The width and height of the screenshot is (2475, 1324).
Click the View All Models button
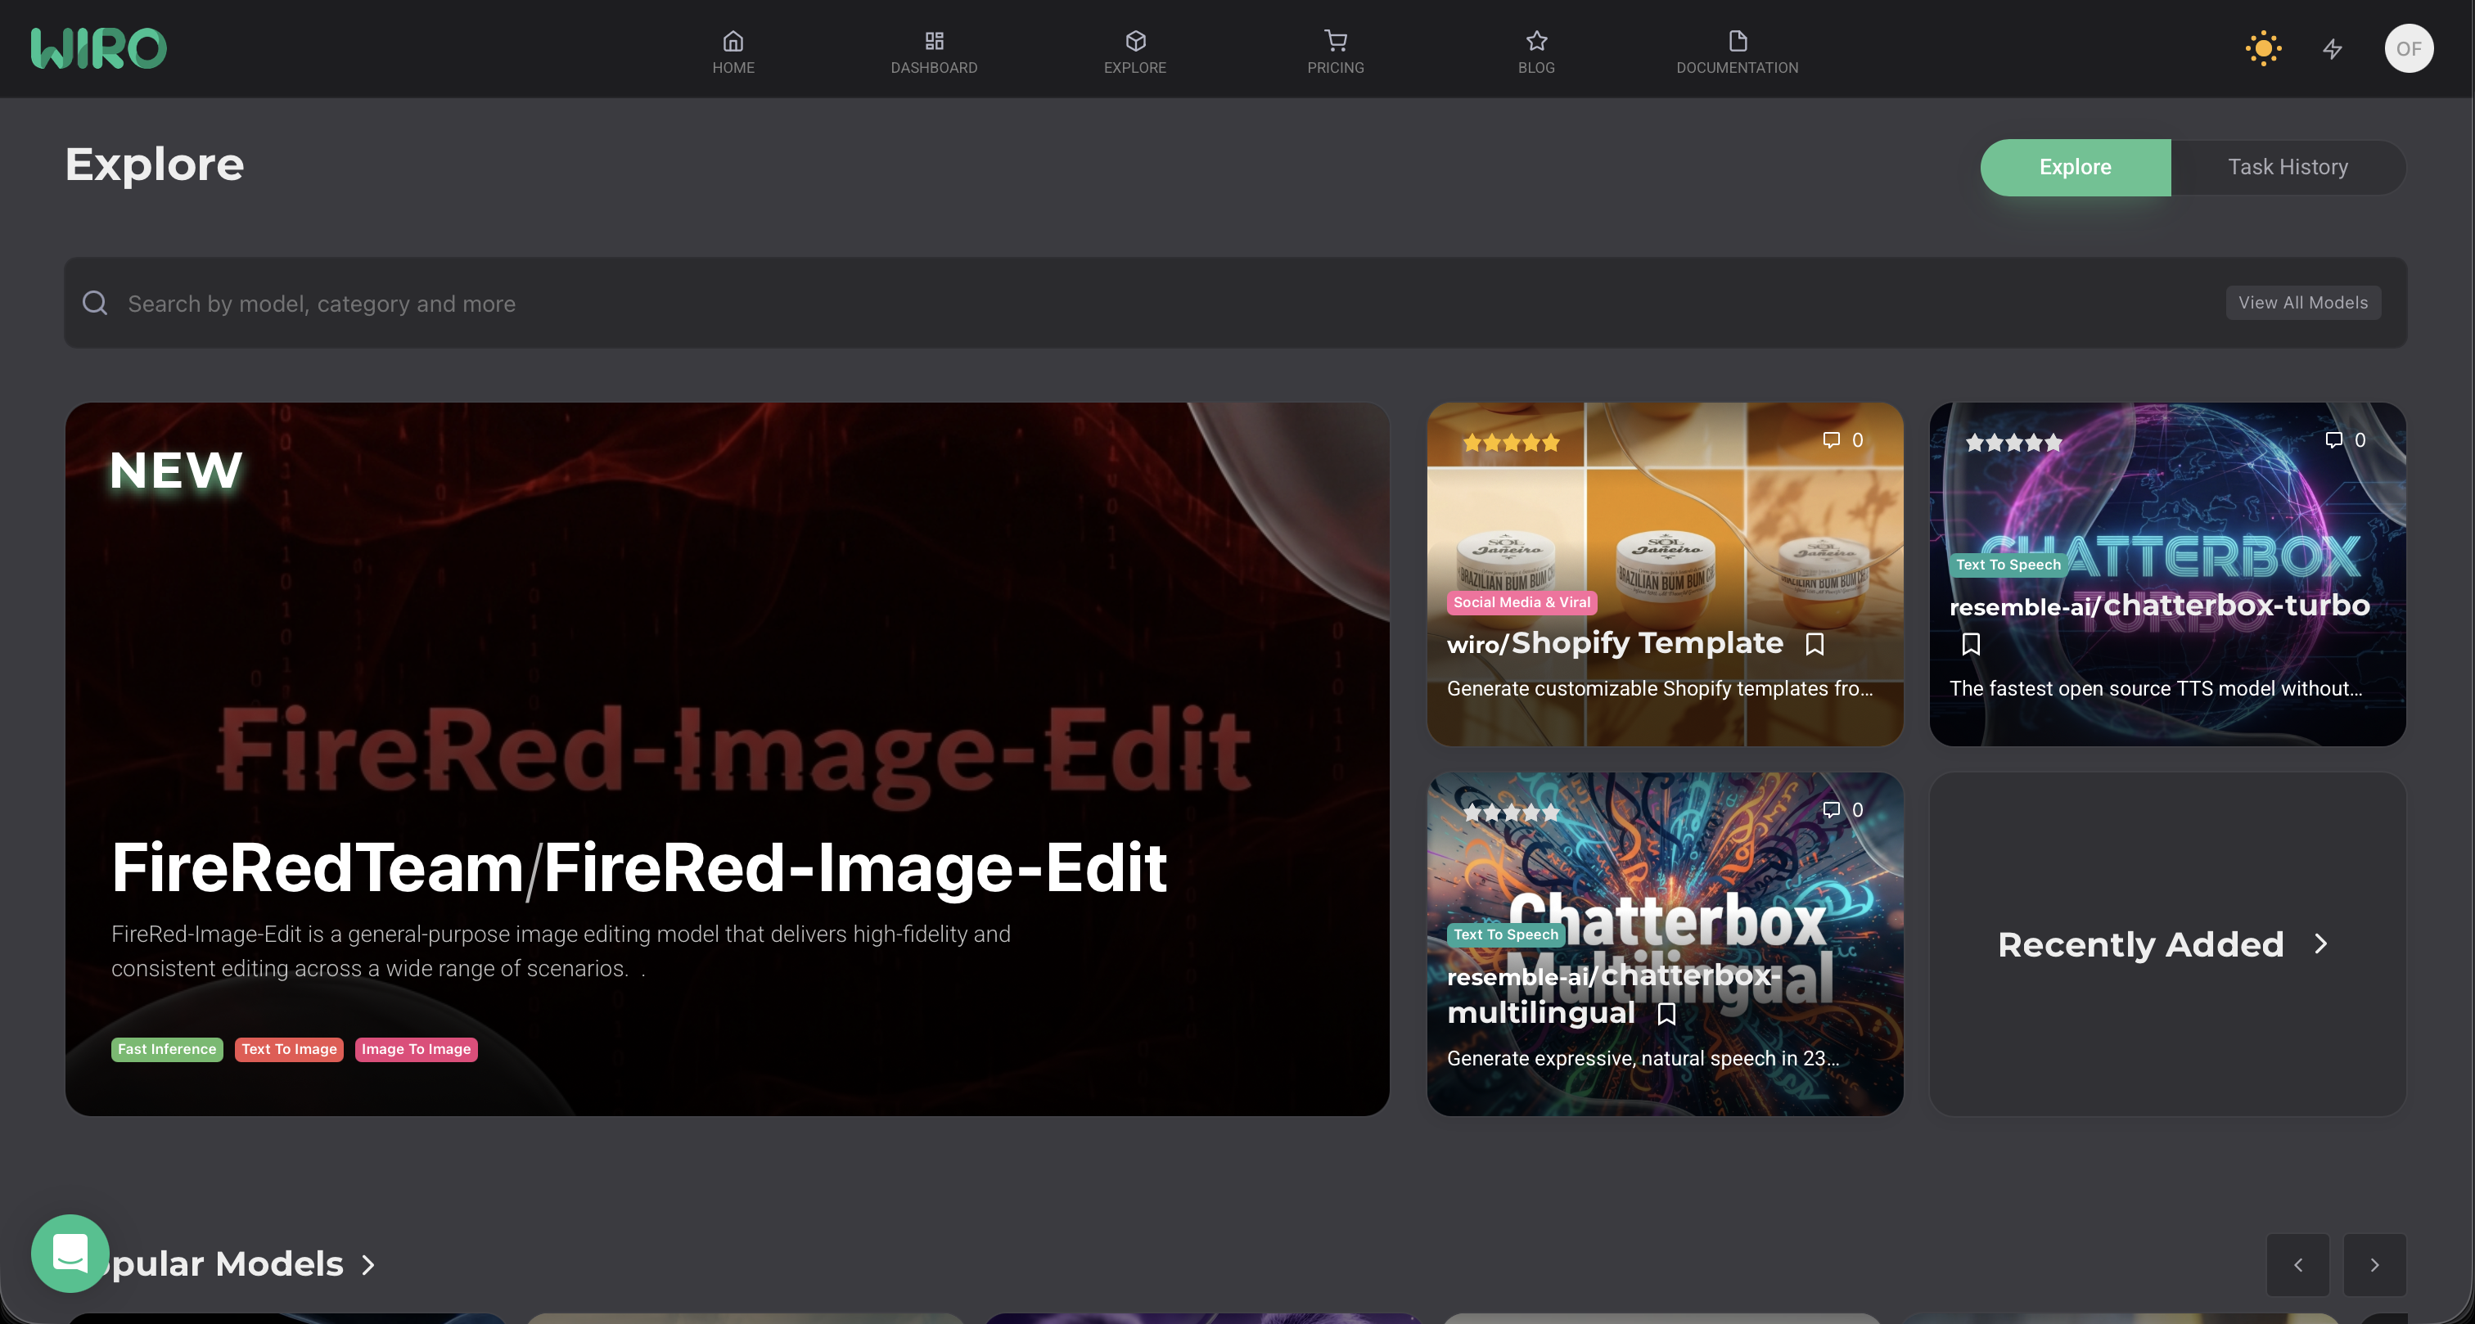pyautogui.click(x=2302, y=303)
